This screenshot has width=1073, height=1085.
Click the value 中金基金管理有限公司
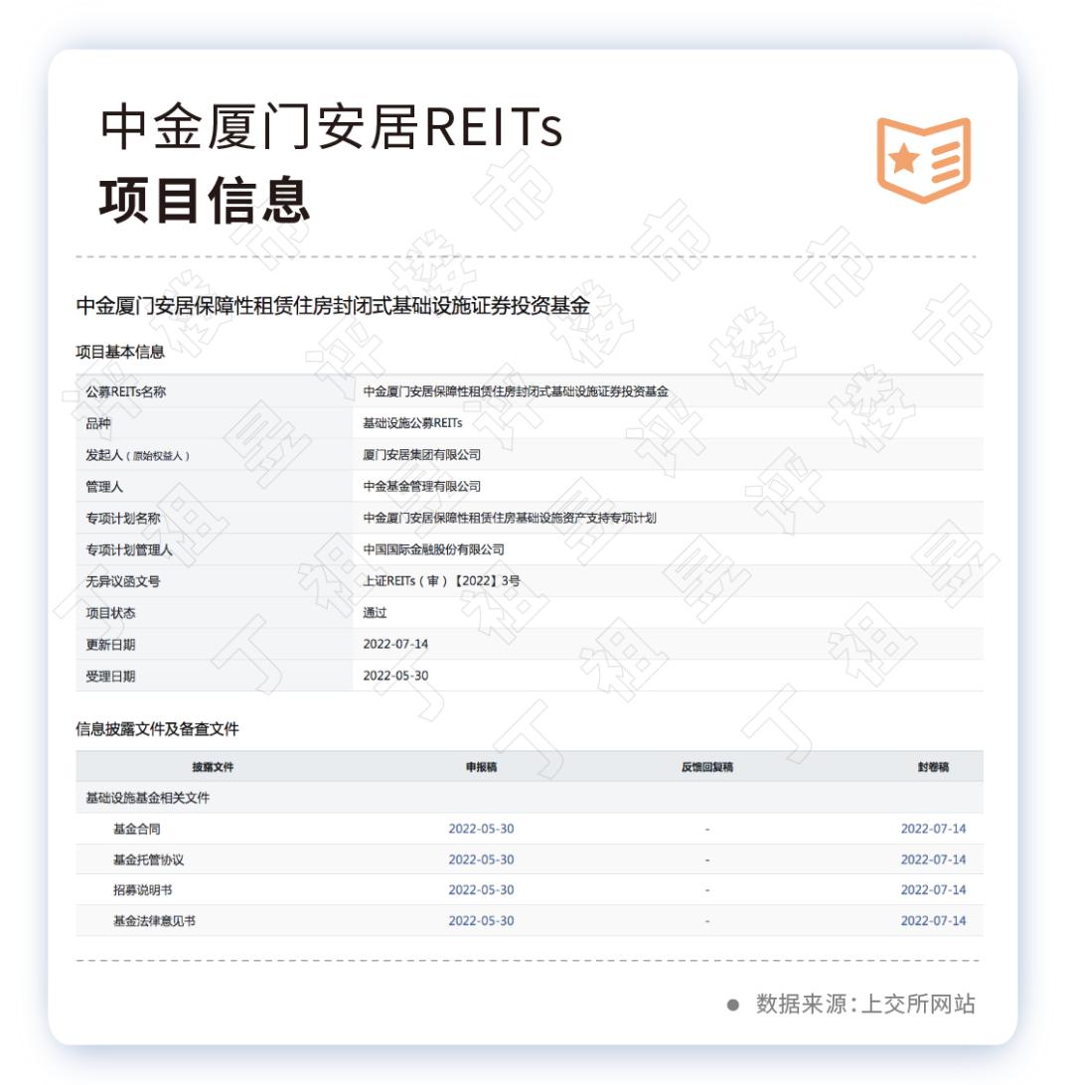422,487
